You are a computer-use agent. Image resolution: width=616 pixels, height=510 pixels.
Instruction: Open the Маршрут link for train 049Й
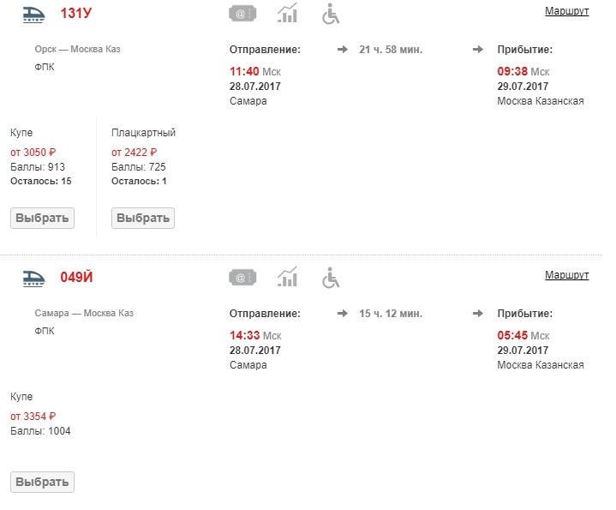[x=566, y=275]
